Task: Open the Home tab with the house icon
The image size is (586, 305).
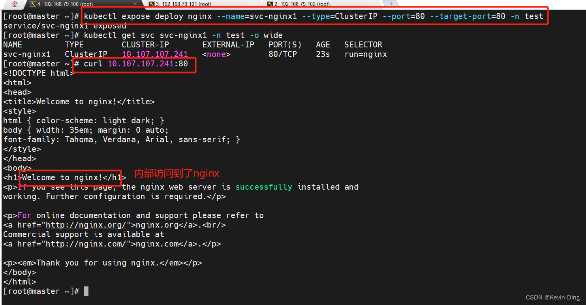Action: 15,4
